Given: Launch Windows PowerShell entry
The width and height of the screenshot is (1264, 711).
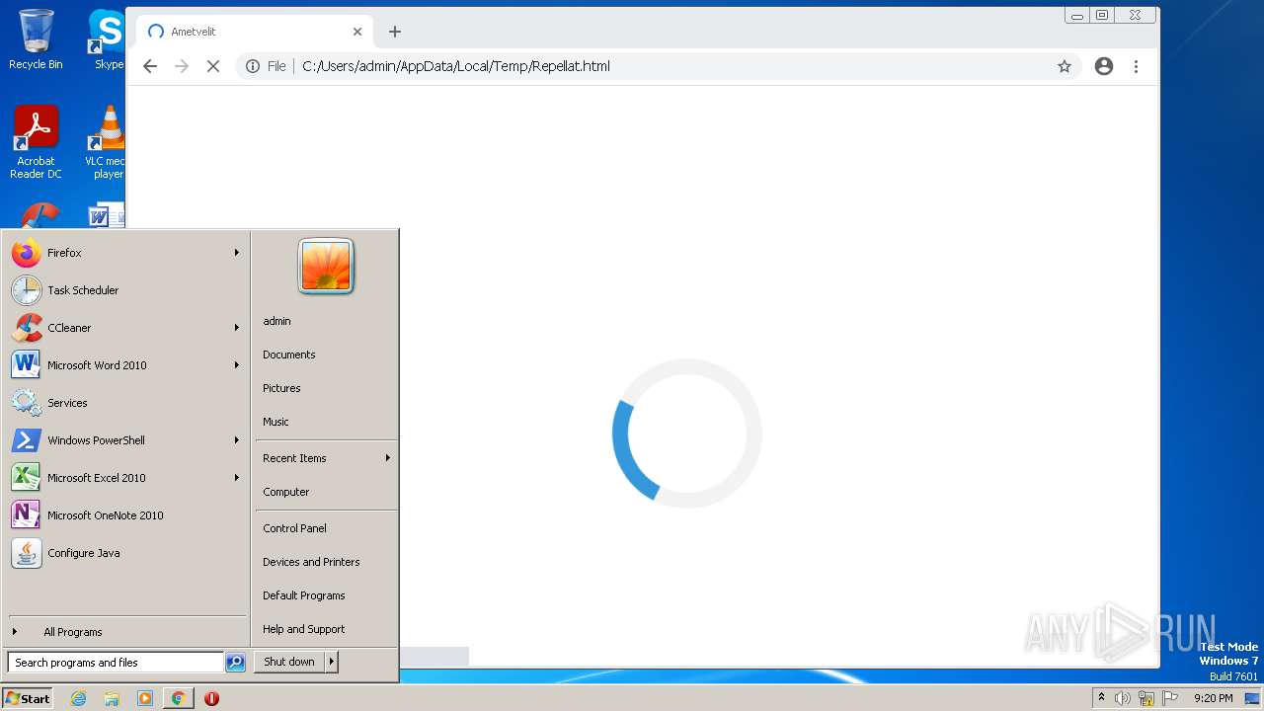Looking at the screenshot, I should coord(125,440).
